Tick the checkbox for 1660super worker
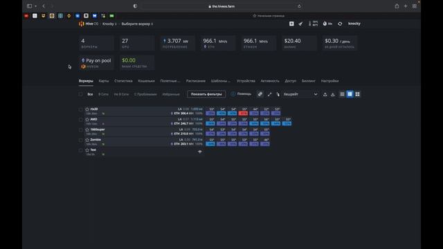 tap(81, 129)
